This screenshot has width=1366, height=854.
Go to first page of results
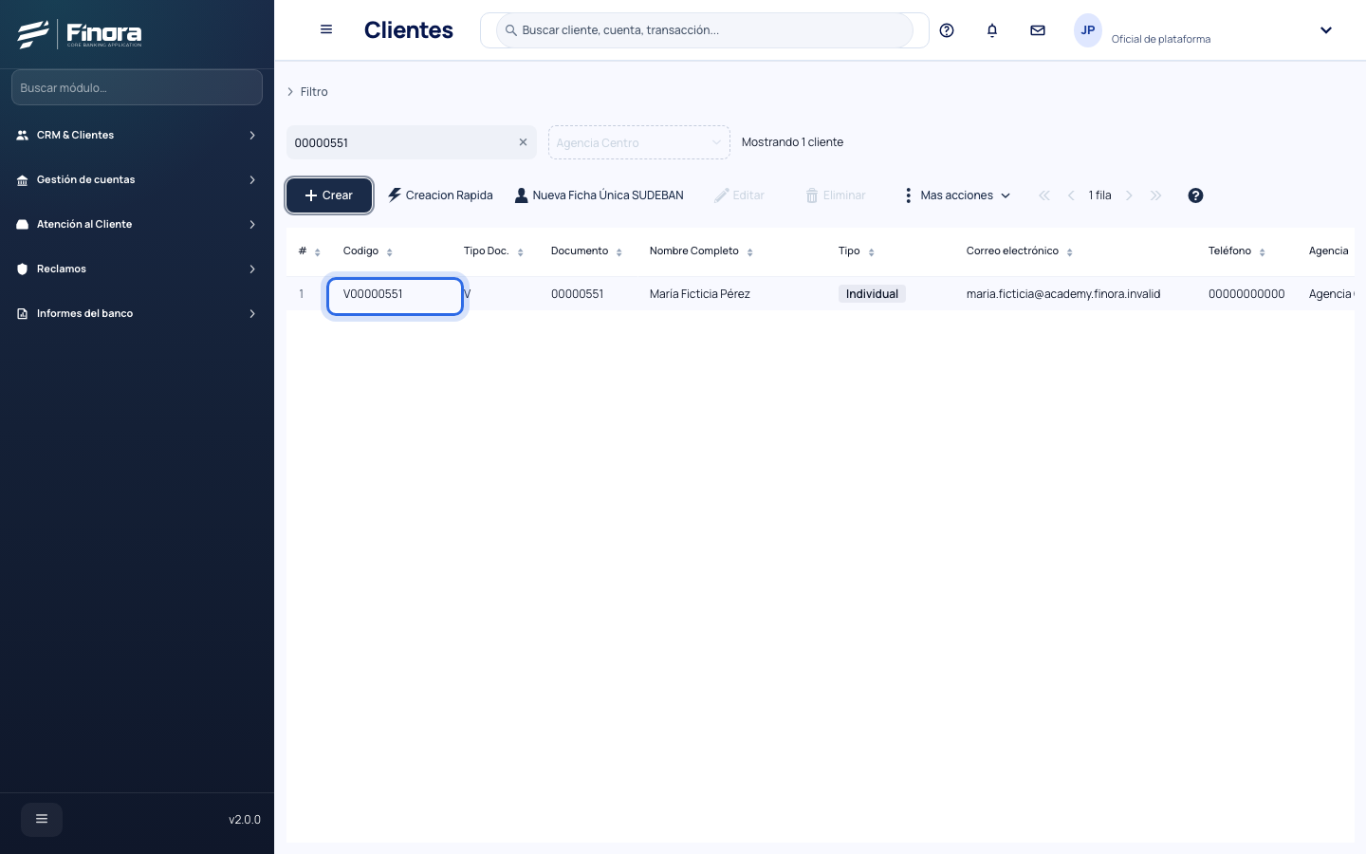(1044, 195)
